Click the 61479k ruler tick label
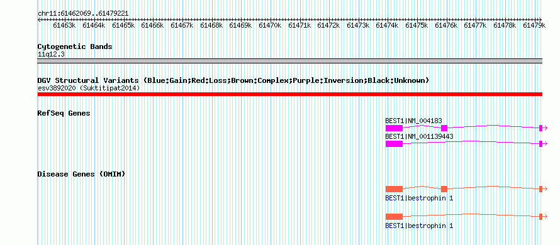The height and width of the screenshot is (245, 560). click(x=534, y=25)
